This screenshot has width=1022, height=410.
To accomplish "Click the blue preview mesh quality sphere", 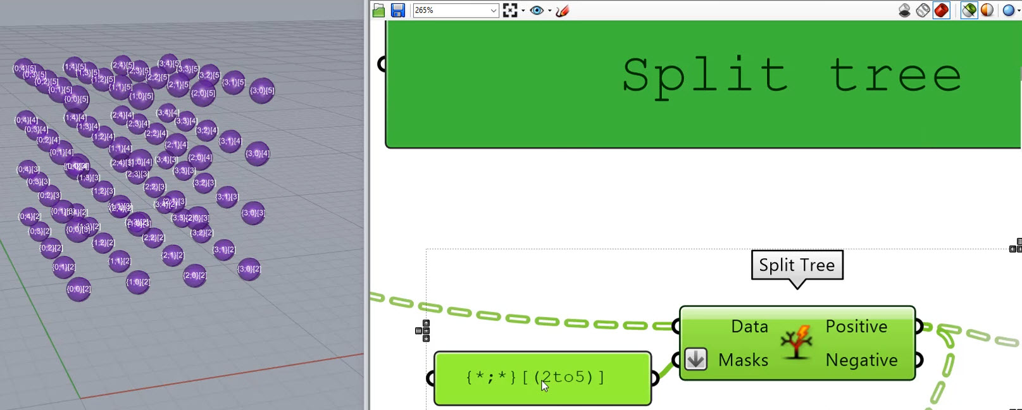I will 1009,10.
